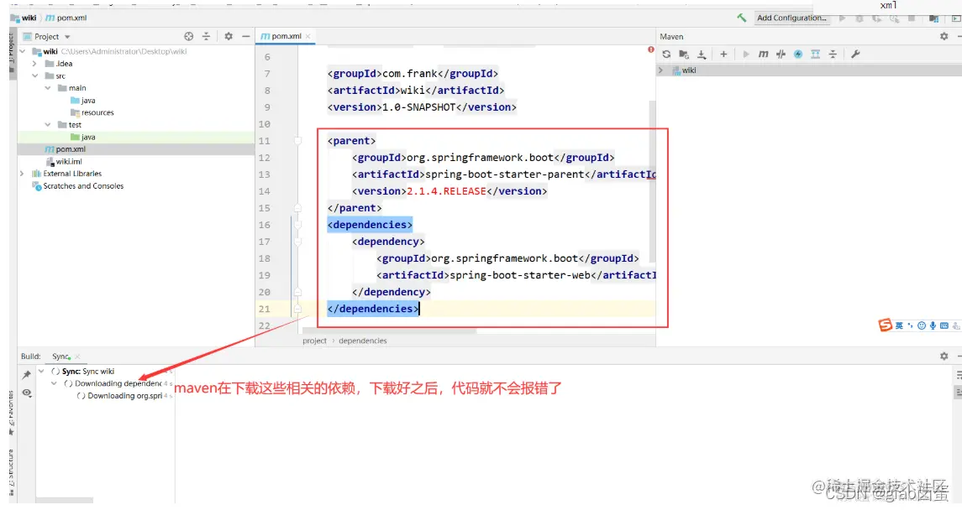
Task: Open Maven Settings wrench icon
Action: tap(855, 54)
